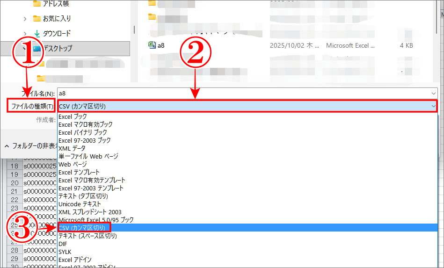Open the ファイルの種類 combo box arrow
This screenshot has width=444, height=268.
[x=432, y=106]
